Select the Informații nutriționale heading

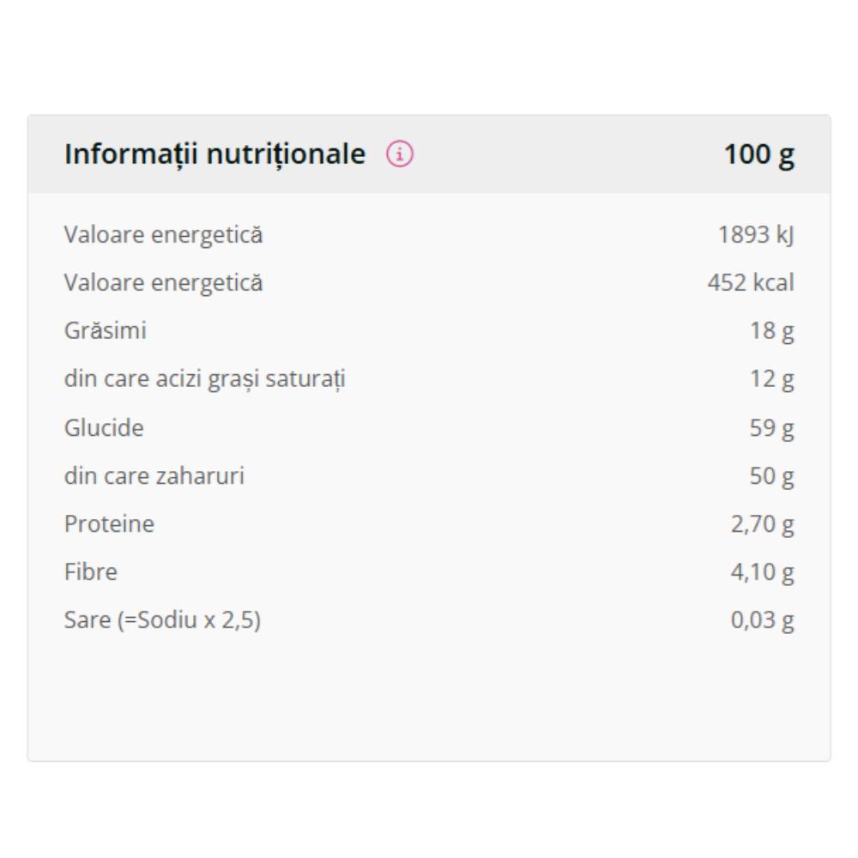214,154
